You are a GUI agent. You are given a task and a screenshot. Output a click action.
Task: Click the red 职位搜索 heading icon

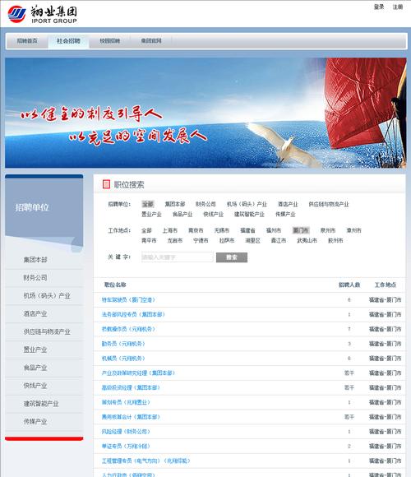(106, 184)
